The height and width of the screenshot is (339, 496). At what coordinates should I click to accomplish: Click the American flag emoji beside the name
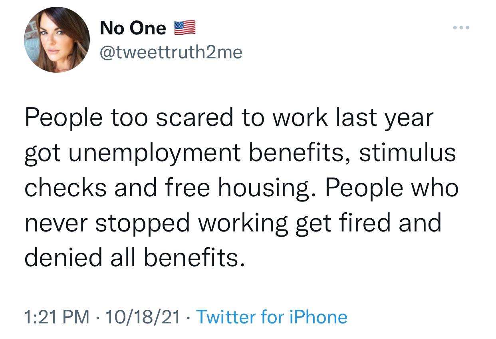click(x=184, y=28)
